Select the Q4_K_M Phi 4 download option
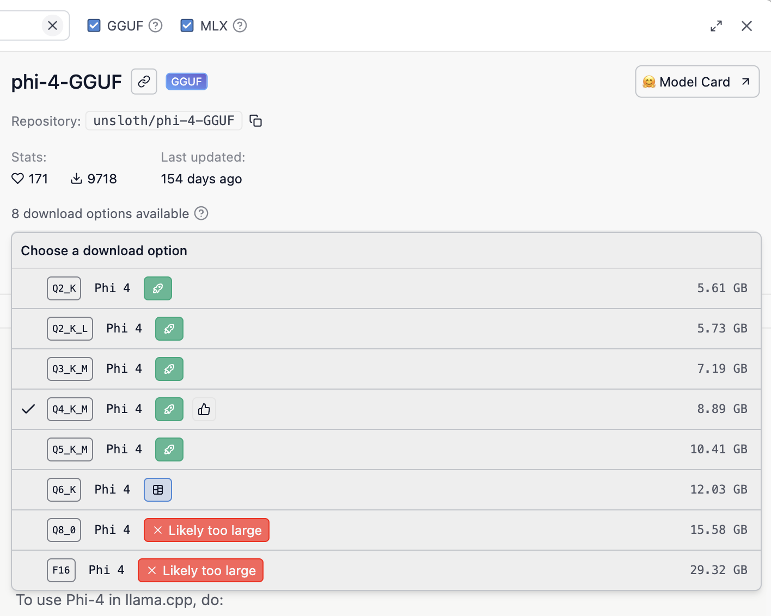Image resolution: width=771 pixels, height=616 pixels. (x=386, y=409)
